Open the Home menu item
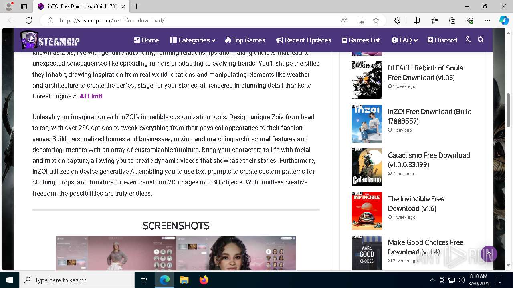The height and width of the screenshot is (288, 513). [x=146, y=40]
